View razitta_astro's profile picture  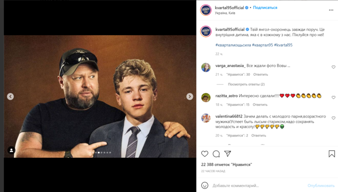pyautogui.click(x=206, y=98)
